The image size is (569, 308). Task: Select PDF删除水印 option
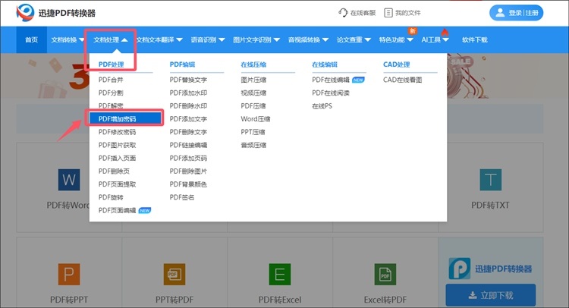click(188, 106)
